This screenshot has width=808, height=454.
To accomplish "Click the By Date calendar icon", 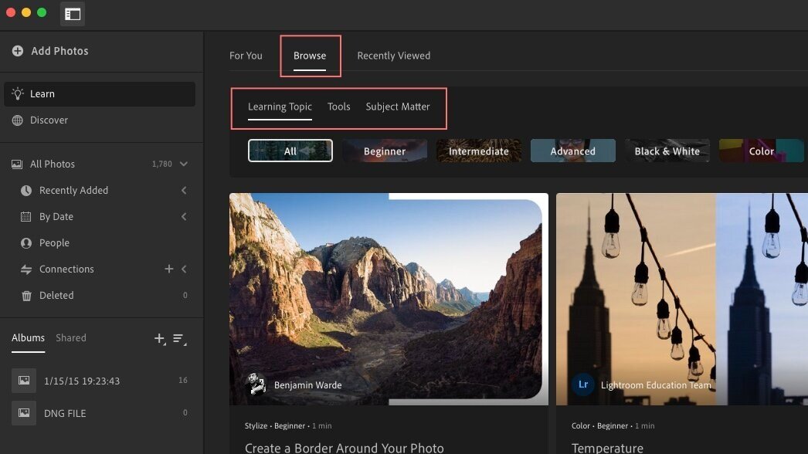I will pyautogui.click(x=25, y=216).
